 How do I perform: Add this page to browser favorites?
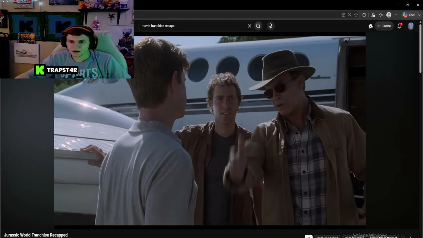(x=356, y=15)
